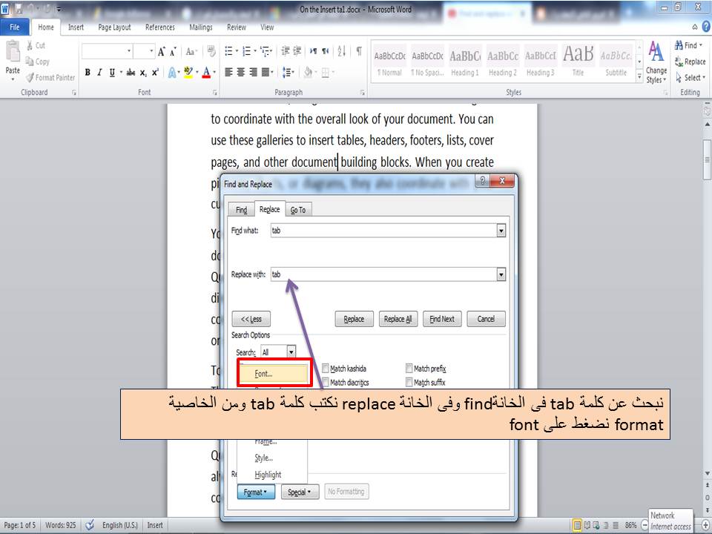The width and height of the screenshot is (712, 534).
Task: Click Decrease Indent icon
Action: pyautogui.click(x=285, y=51)
